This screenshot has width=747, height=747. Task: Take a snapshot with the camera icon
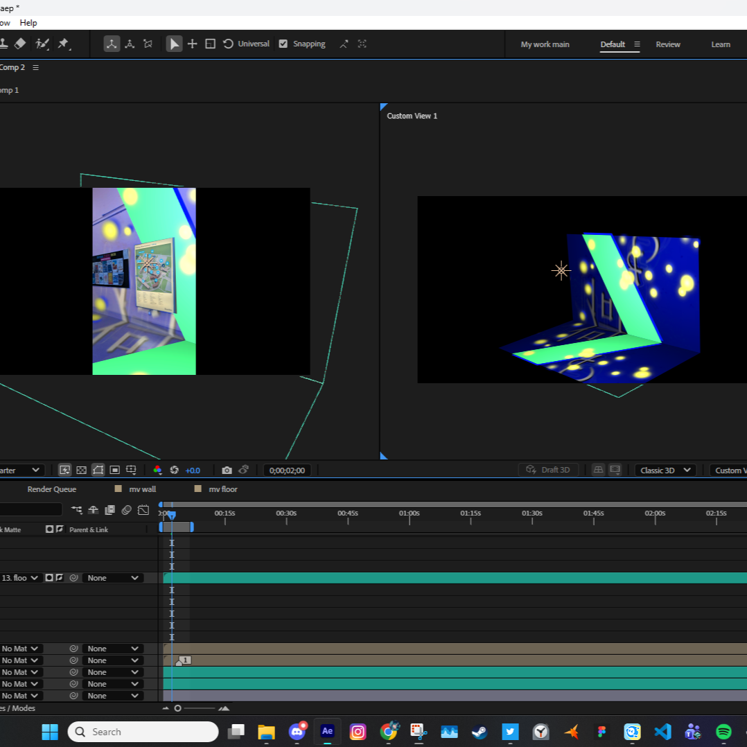click(227, 470)
